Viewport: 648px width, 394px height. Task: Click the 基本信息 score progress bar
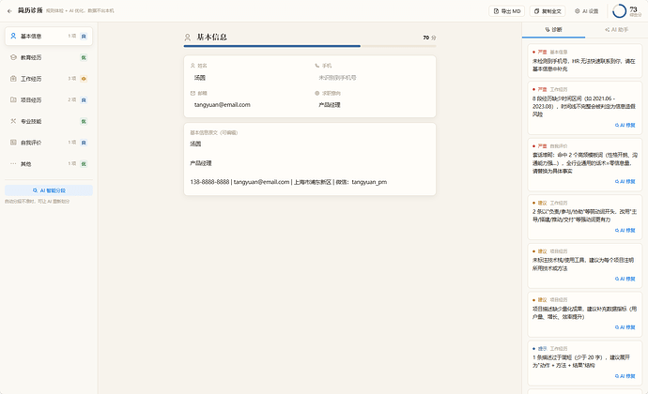pos(310,46)
